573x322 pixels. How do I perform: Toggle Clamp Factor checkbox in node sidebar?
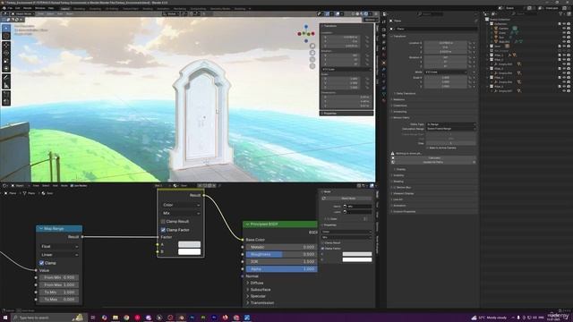(322, 249)
